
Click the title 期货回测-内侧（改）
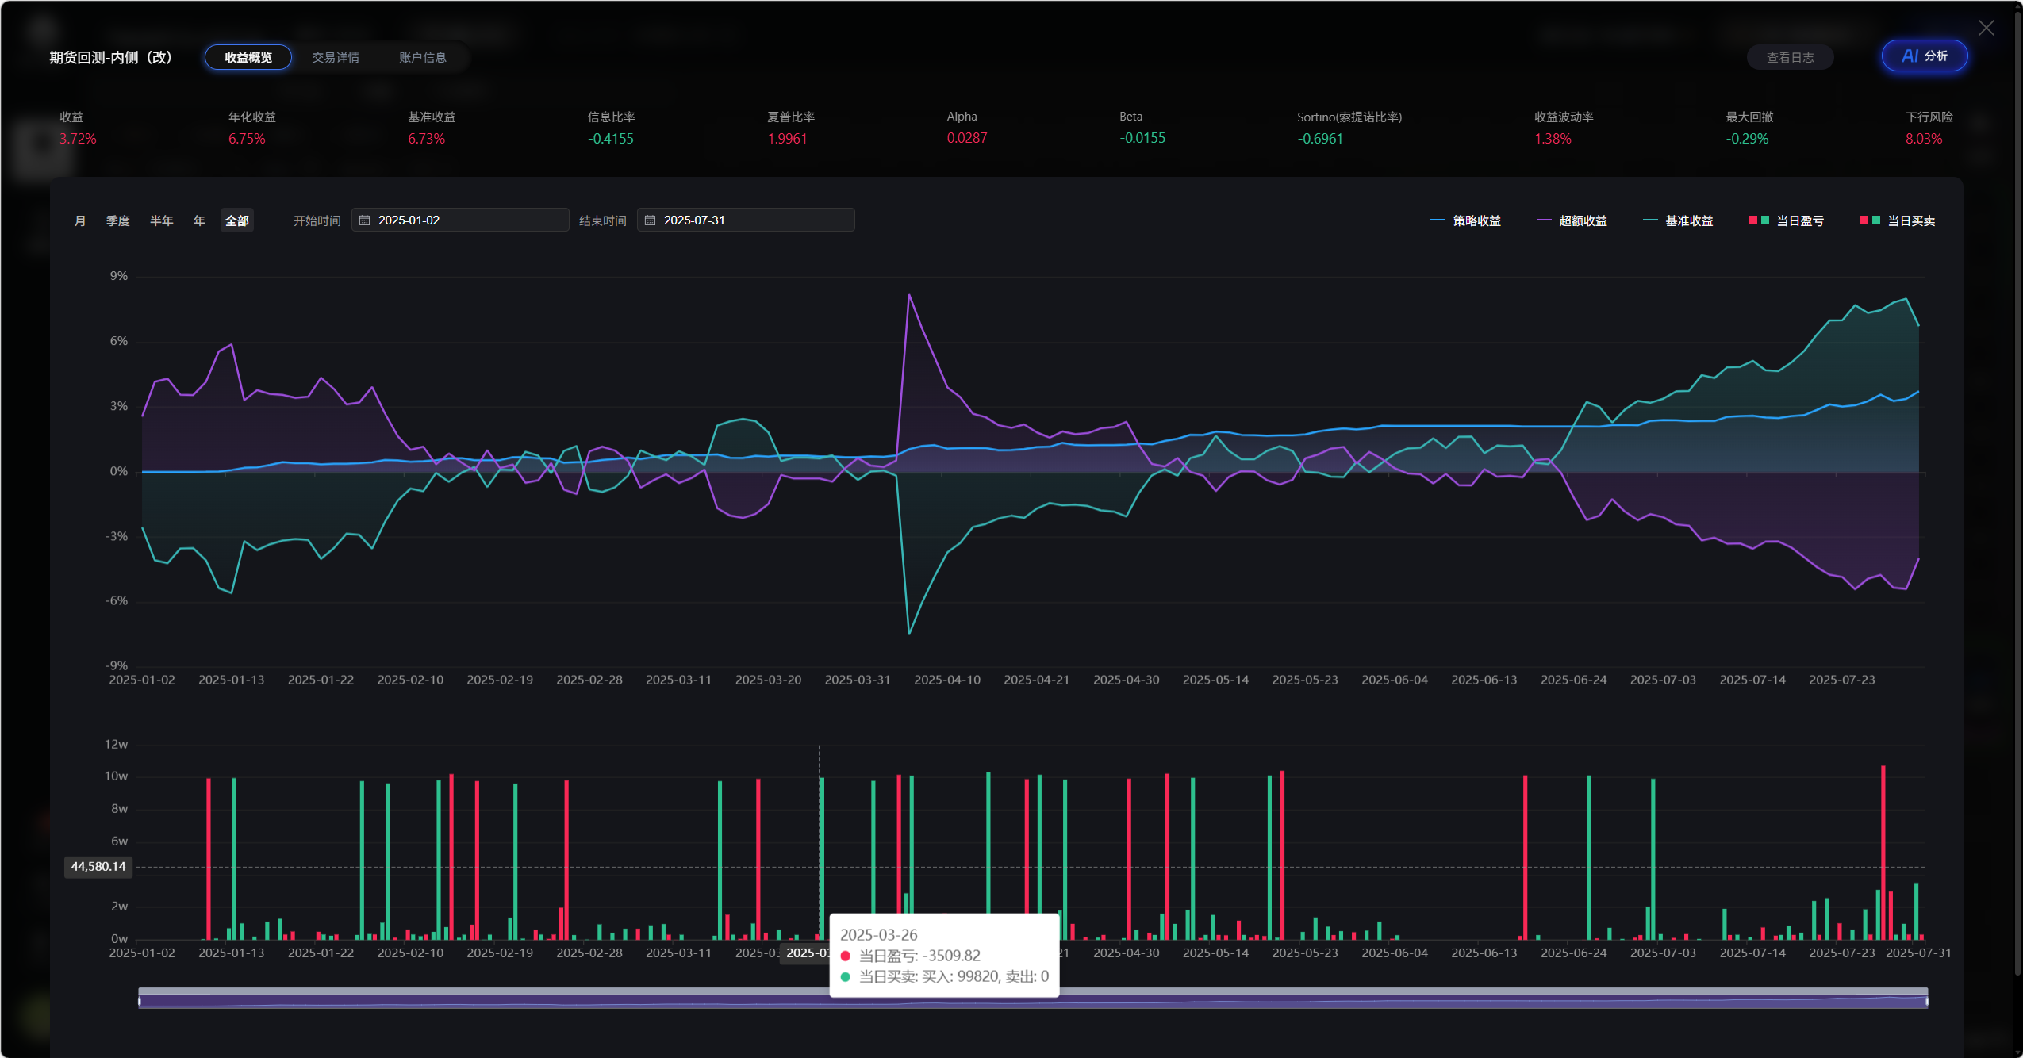click(111, 57)
